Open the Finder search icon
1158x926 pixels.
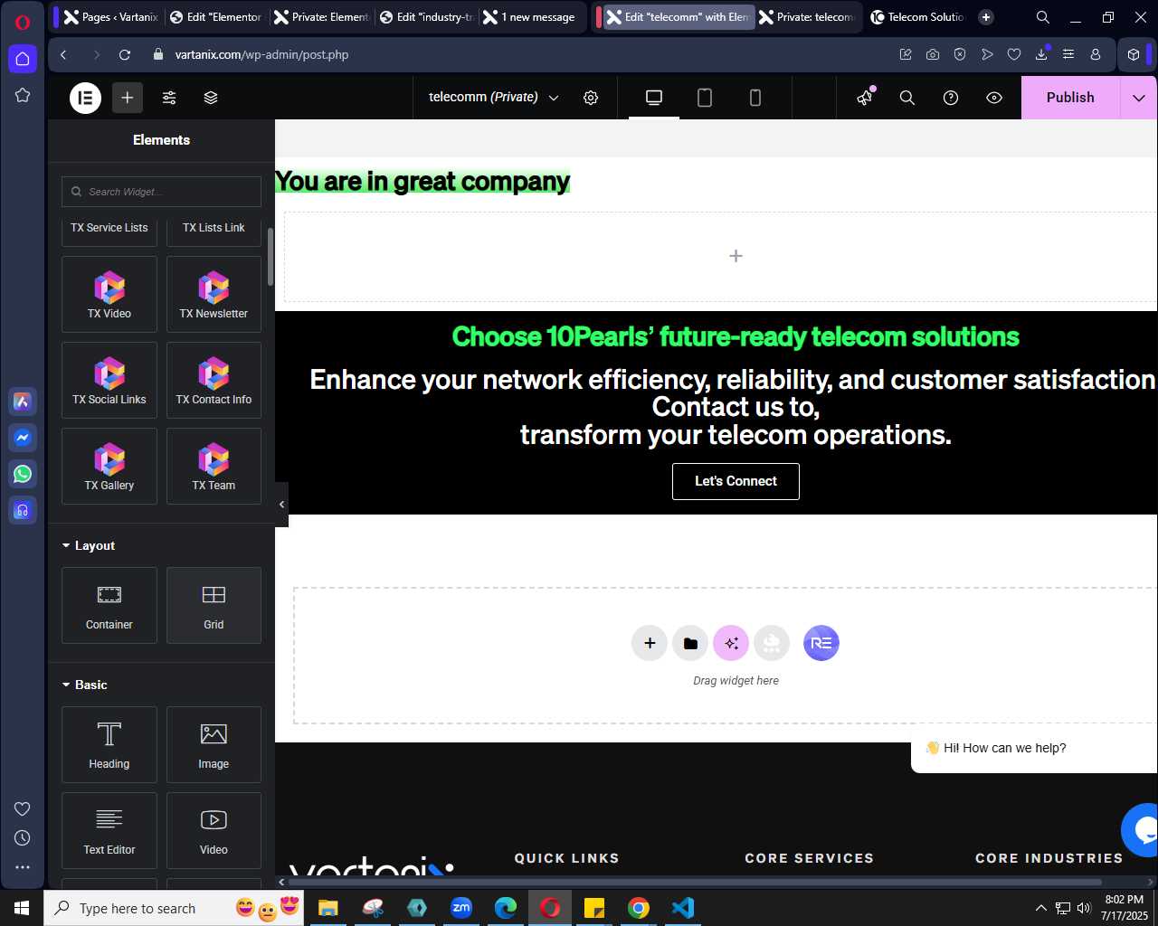tap(907, 98)
